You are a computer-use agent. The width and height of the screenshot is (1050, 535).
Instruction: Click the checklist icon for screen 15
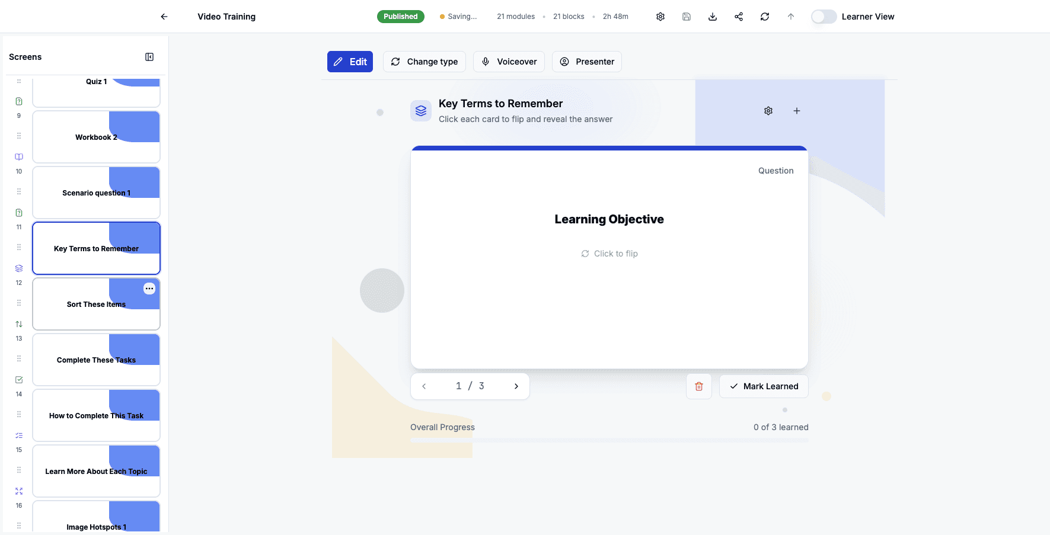[x=19, y=435]
